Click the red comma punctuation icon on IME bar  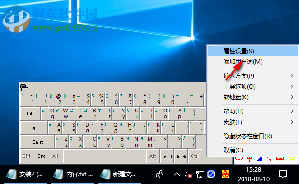[x=270, y=160]
